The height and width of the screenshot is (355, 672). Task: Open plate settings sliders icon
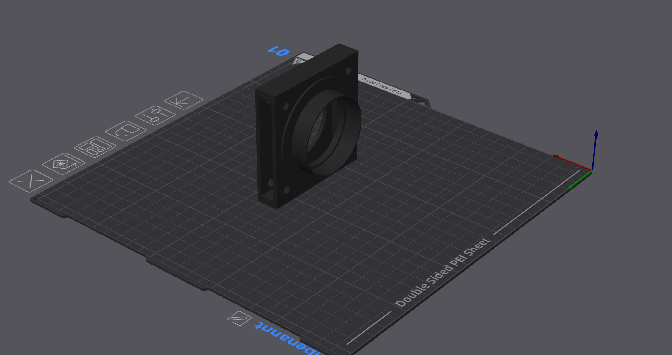155,115
